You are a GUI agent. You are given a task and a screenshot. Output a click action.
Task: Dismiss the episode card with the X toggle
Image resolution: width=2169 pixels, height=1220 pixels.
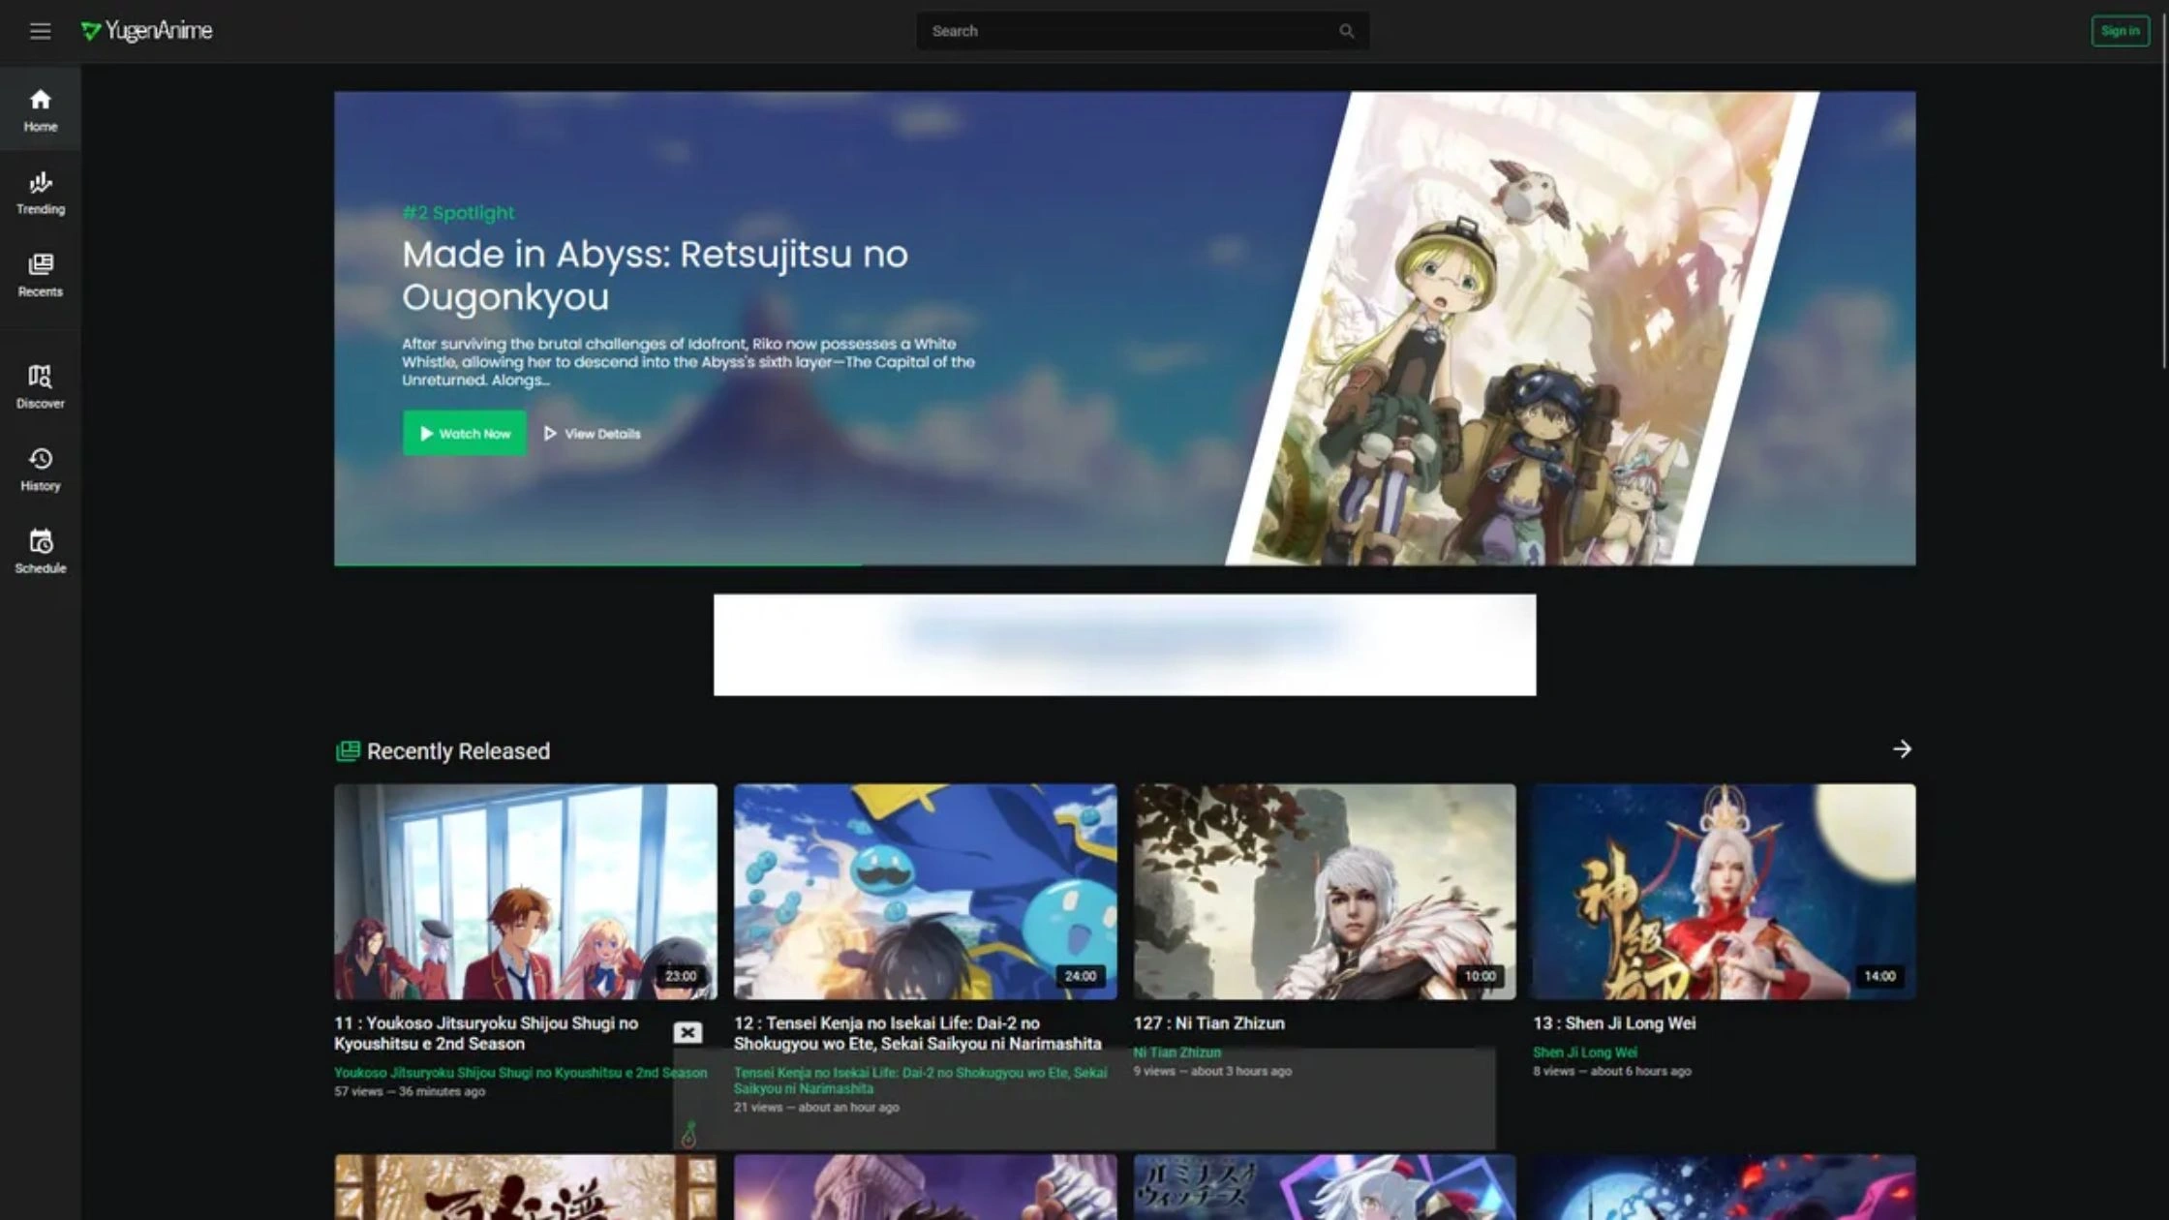coord(687,1033)
